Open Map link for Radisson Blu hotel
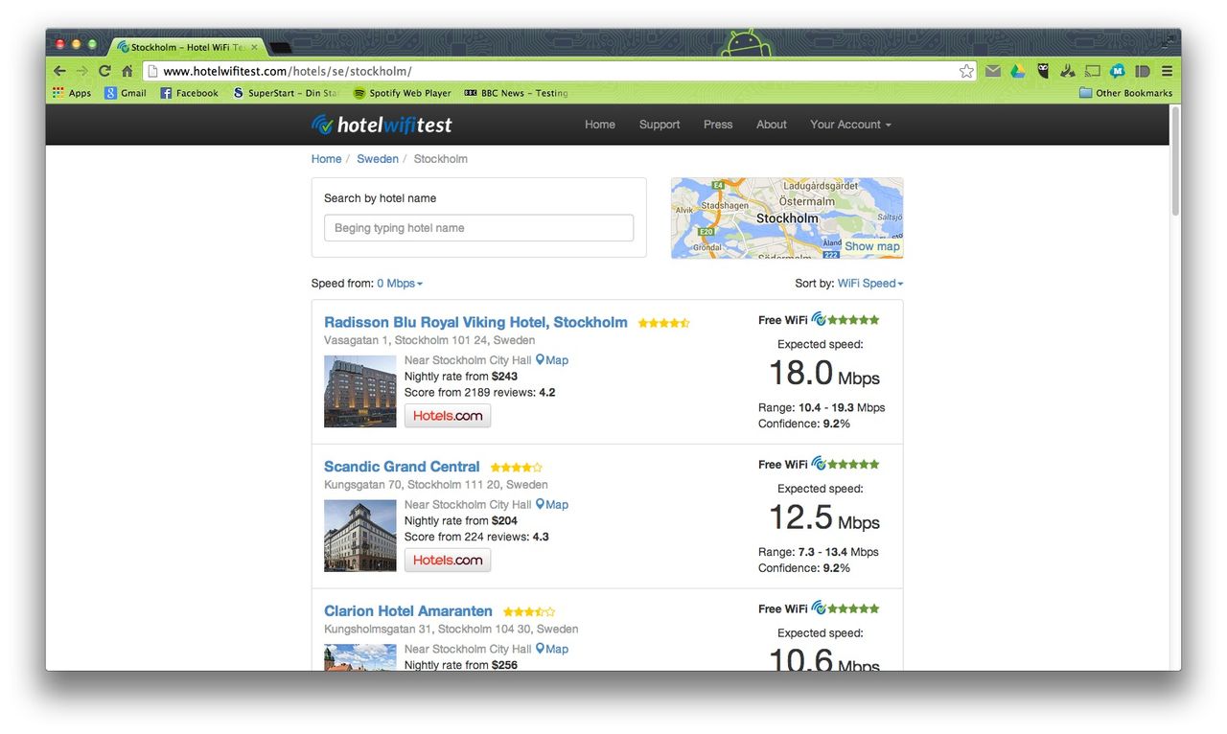 click(x=552, y=360)
